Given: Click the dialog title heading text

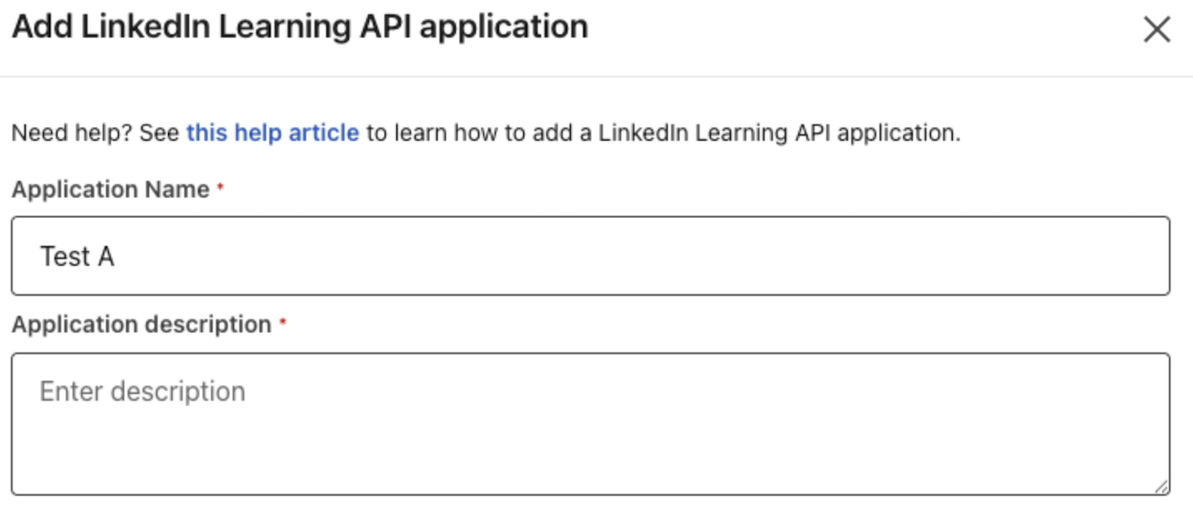Looking at the screenshot, I should pyautogui.click(x=300, y=27).
